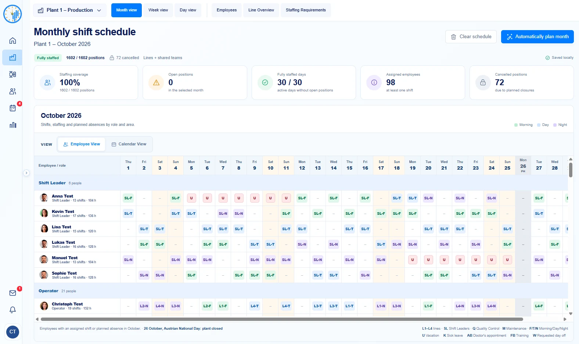Select the Day view option
579x344 pixels.
(x=188, y=10)
